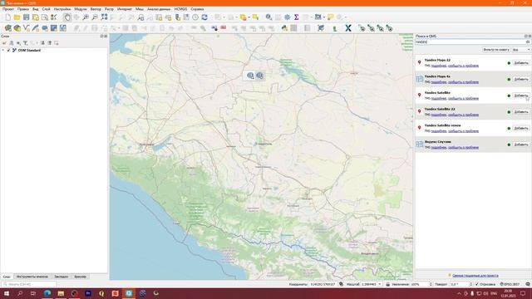Screen dimensions: 532x299
Task: Refresh the map canvas
Action: pyautogui.click(x=204, y=17)
